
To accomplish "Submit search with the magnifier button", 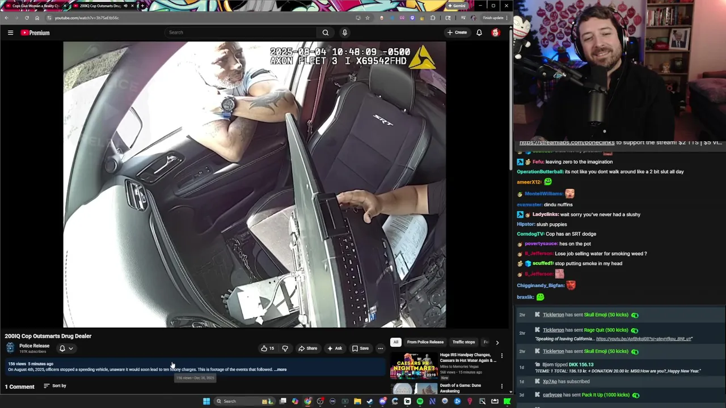I will point(326,32).
